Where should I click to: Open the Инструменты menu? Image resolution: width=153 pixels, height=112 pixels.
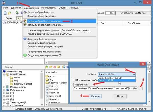[49, 8]
